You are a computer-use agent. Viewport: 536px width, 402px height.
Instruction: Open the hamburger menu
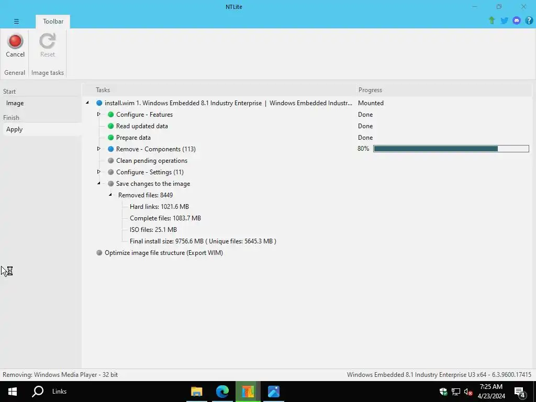click(x=16, y=21)
